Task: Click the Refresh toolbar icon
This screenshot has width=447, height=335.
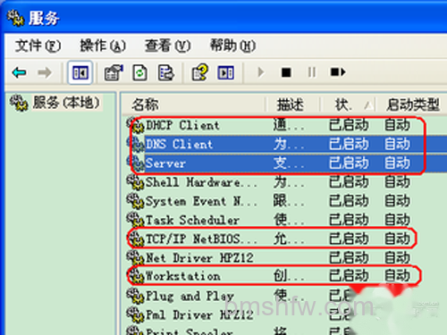Action: point(139,72)
